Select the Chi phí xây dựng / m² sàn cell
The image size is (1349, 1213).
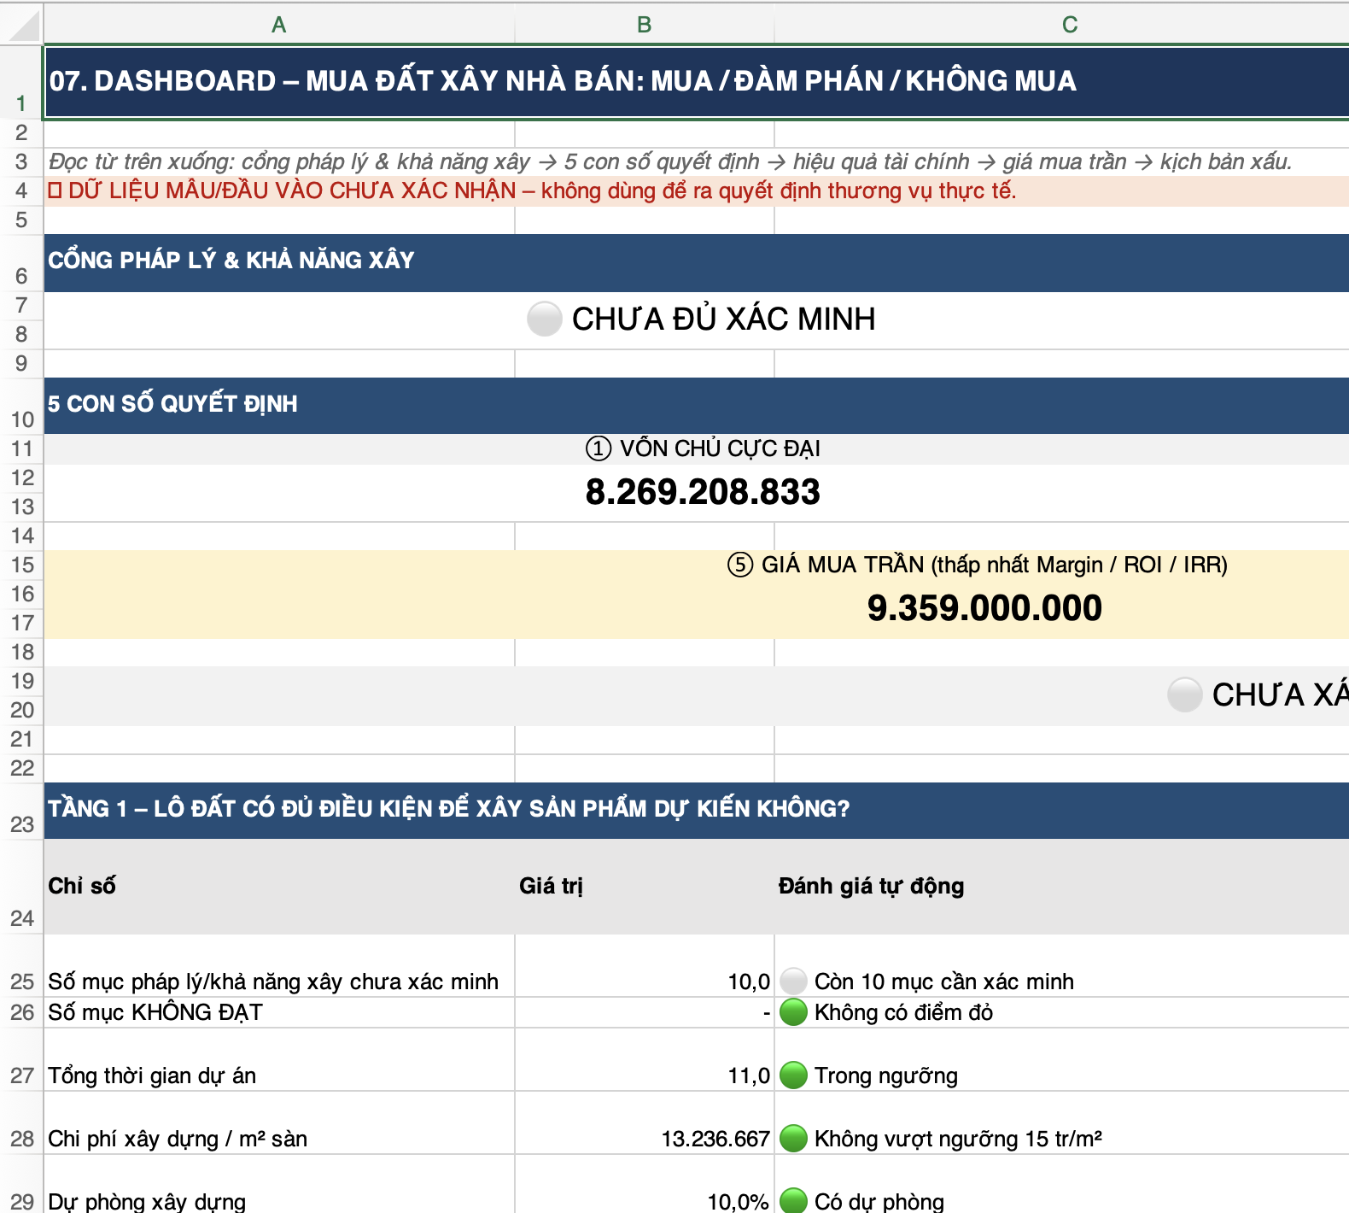pos(279,1123)
